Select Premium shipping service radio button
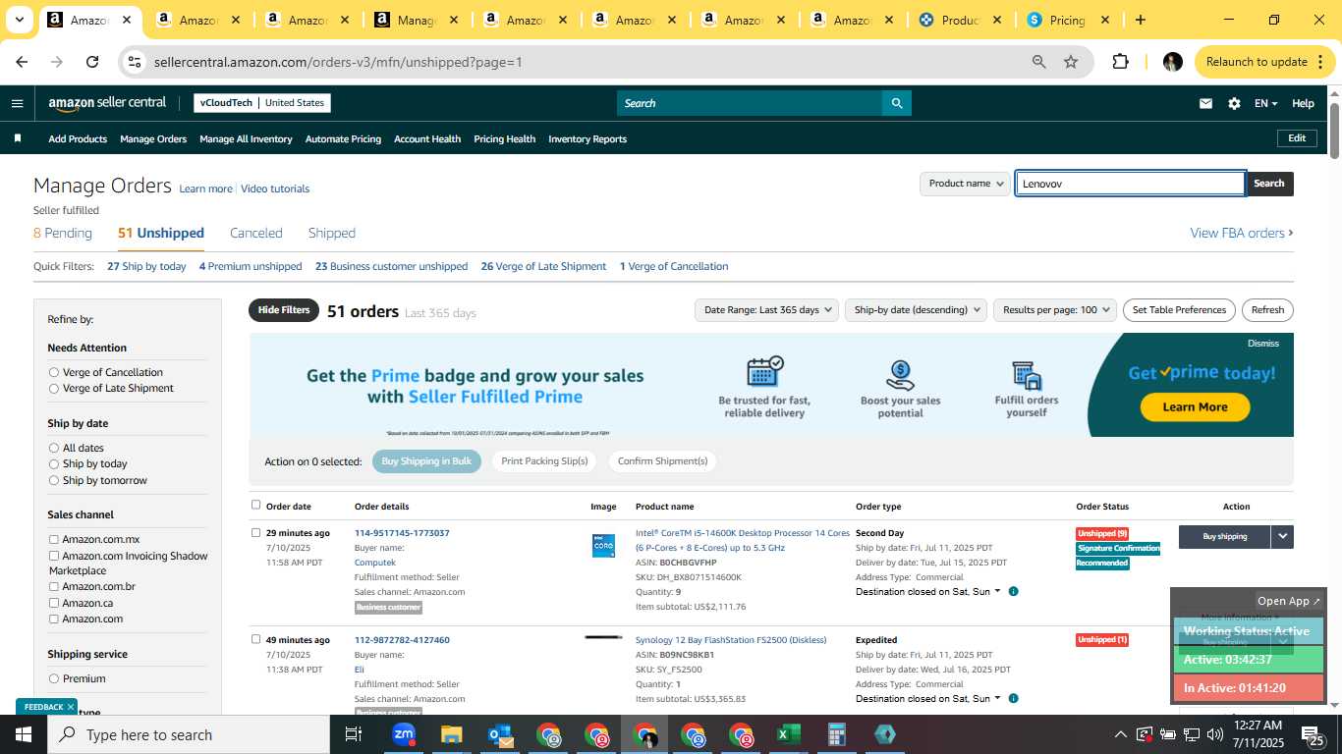Image resolution: width=1342 pixels, height=754 pixels. click(x=54, y=678)
